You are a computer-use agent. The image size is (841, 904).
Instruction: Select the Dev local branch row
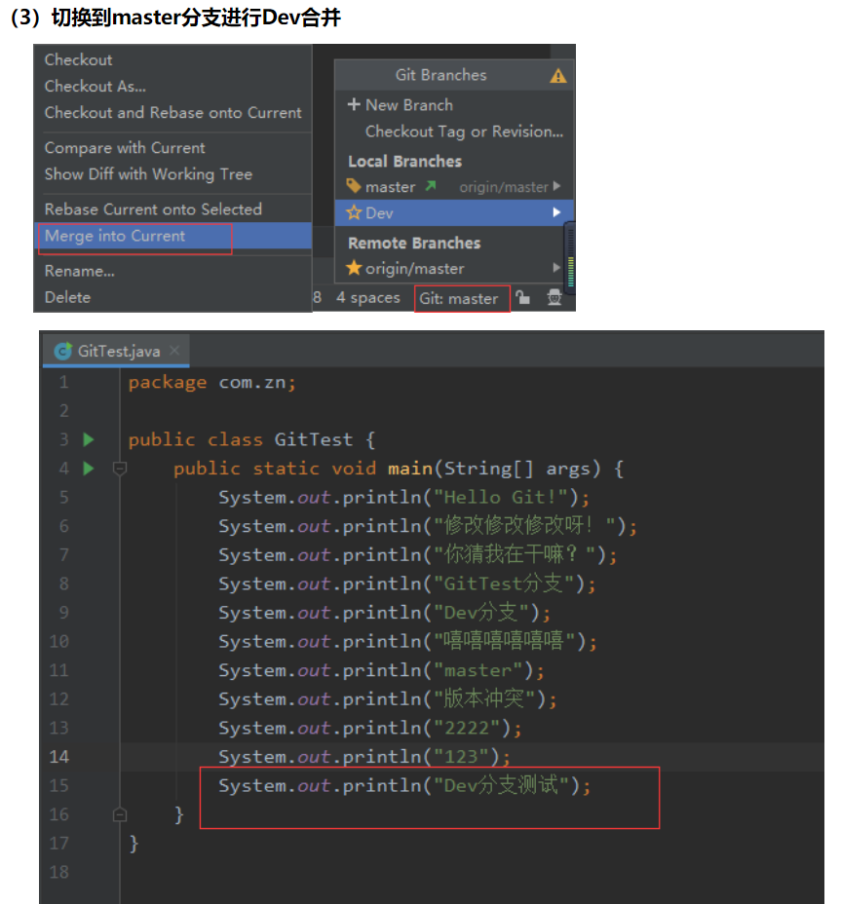[454, 212]
